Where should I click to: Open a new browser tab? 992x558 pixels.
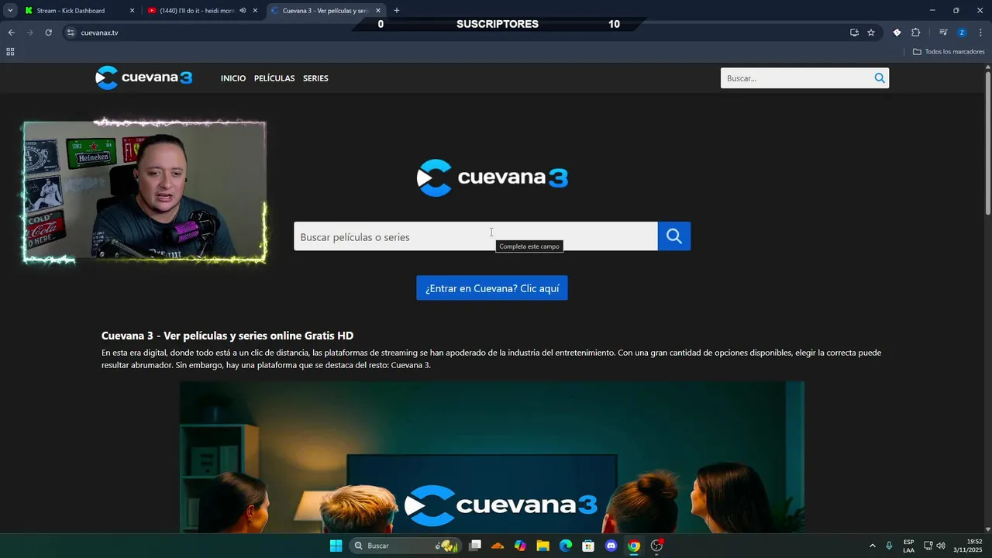tap(397, 11)
